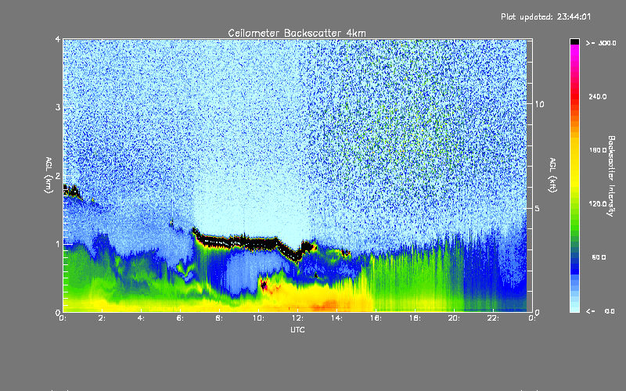626x391 pixels.
Task: Pick the black top segment of the colorbar
Action: point(574,41)
